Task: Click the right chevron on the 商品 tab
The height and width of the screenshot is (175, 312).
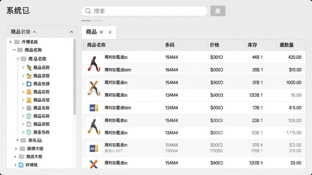Action: tap(110, 32)
